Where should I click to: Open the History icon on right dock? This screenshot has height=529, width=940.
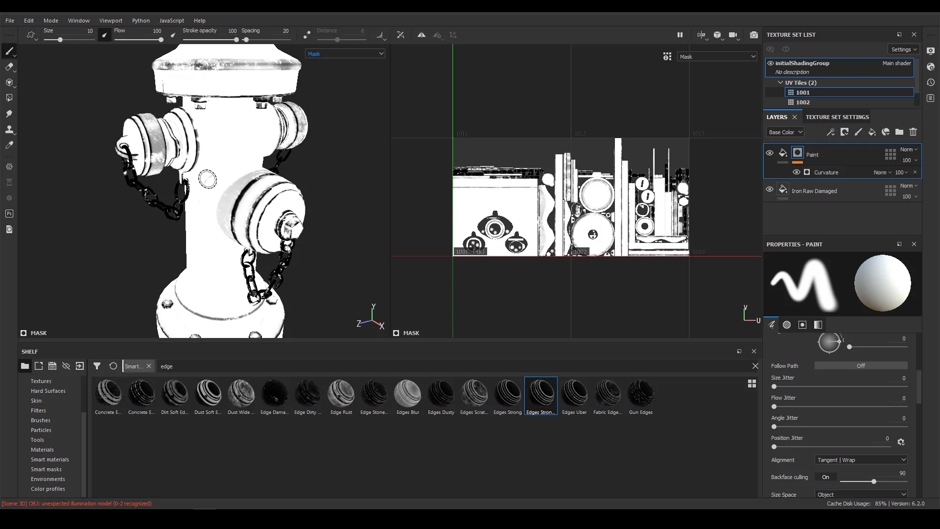pos(931,82)
